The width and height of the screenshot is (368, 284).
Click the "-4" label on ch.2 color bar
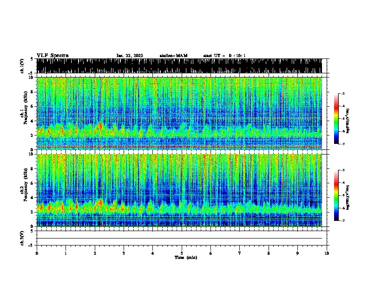[x=342, y=183]
